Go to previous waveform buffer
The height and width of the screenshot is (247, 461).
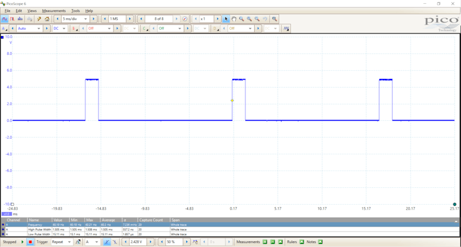tap(141, 19)
